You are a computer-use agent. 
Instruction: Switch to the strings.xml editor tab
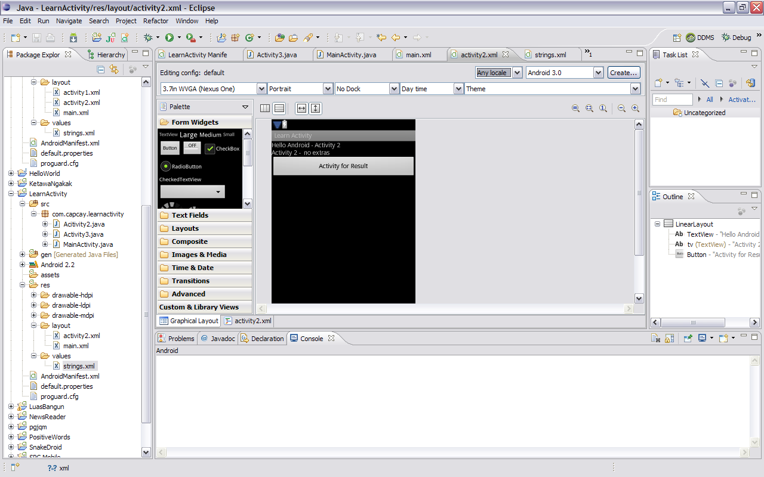[550, 55]
